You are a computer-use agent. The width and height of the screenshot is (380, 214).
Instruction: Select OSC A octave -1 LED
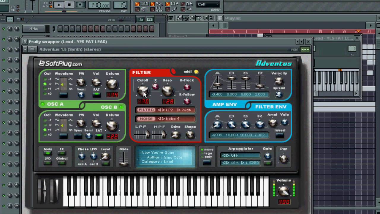(x=45, y=79)
